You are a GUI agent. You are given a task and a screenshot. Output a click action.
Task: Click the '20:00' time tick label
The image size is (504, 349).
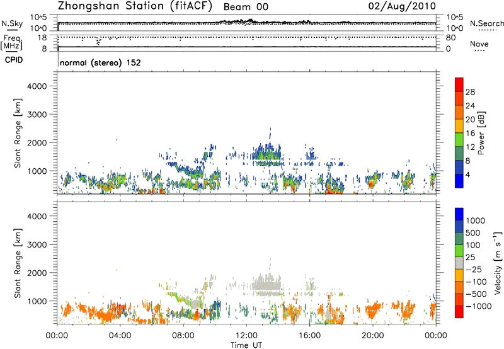click(373, 336)
